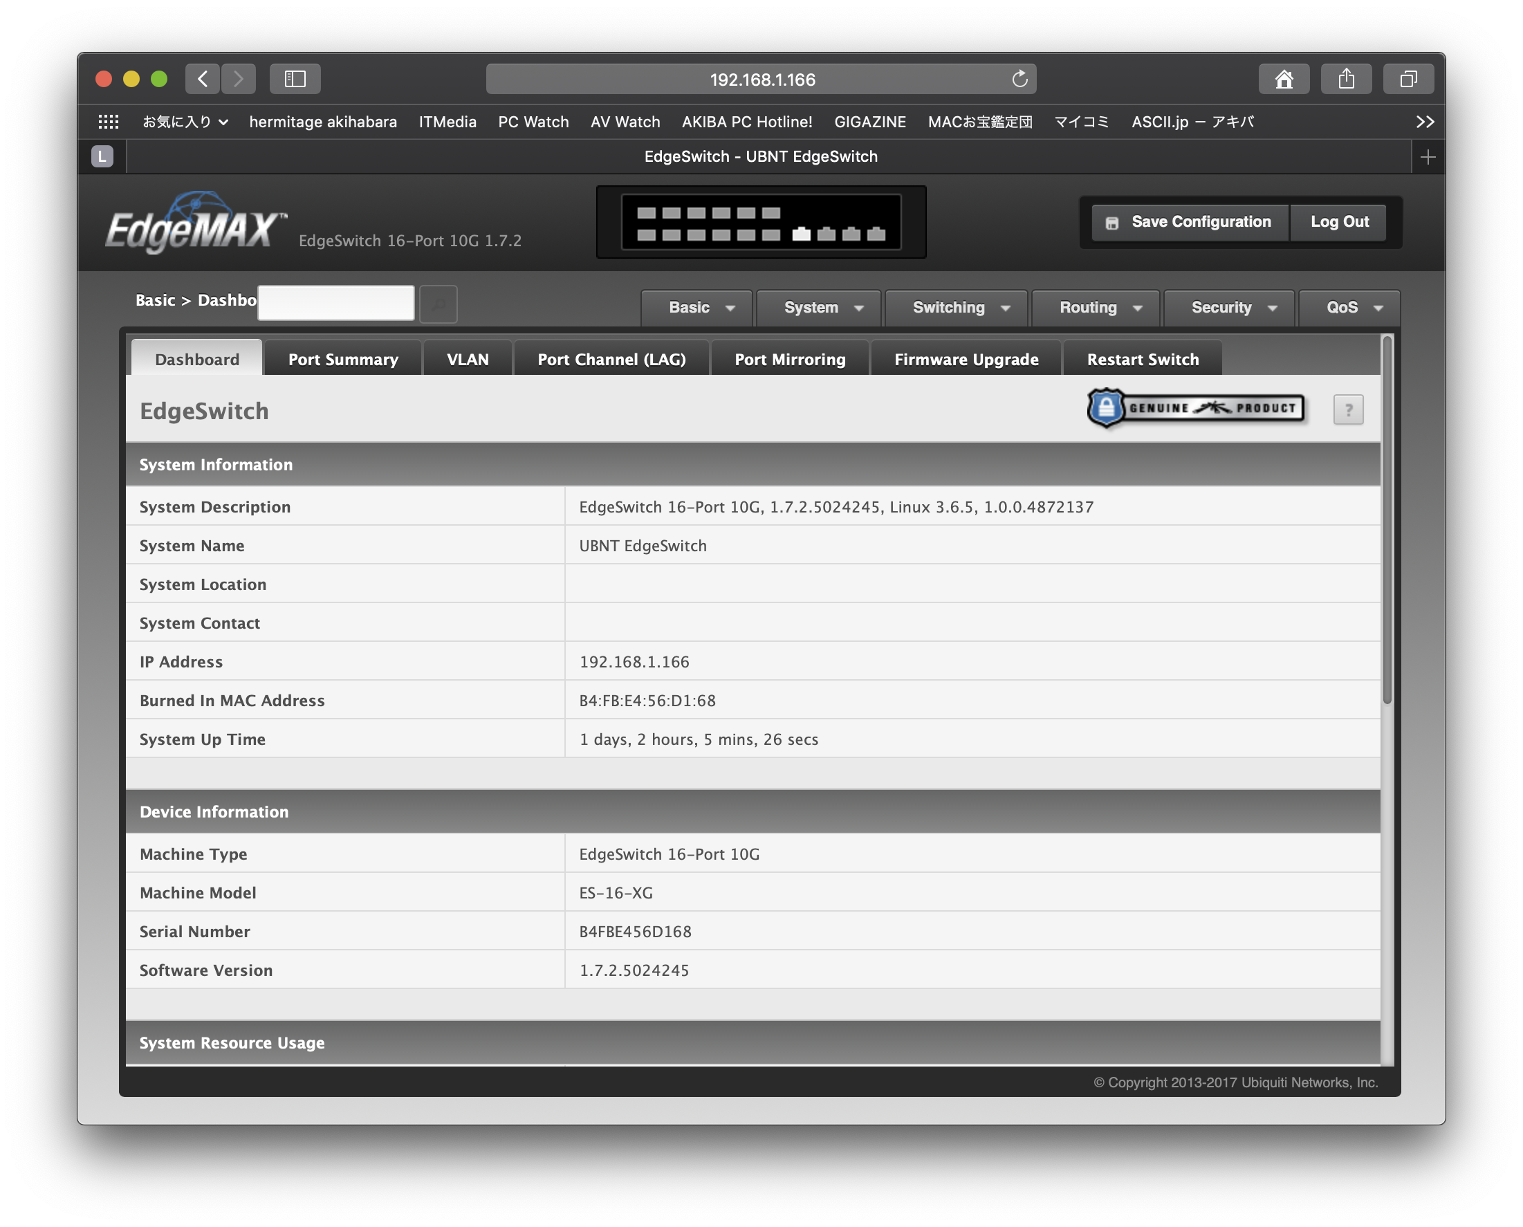Open the Share icon in Safari toolbar

click(x=1347, y=78)
